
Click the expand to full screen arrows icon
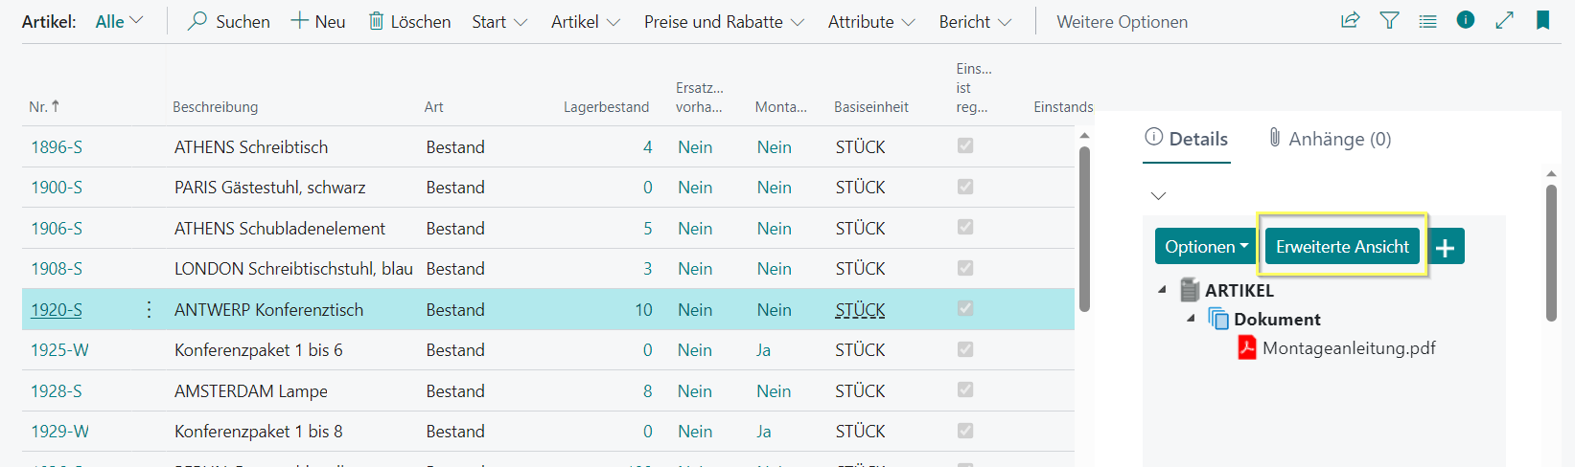click(1504, 20)
